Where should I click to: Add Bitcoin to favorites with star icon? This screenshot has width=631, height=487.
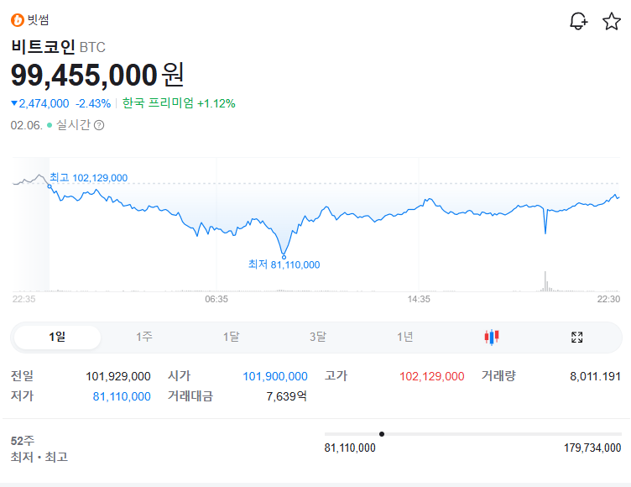point(611,21)
